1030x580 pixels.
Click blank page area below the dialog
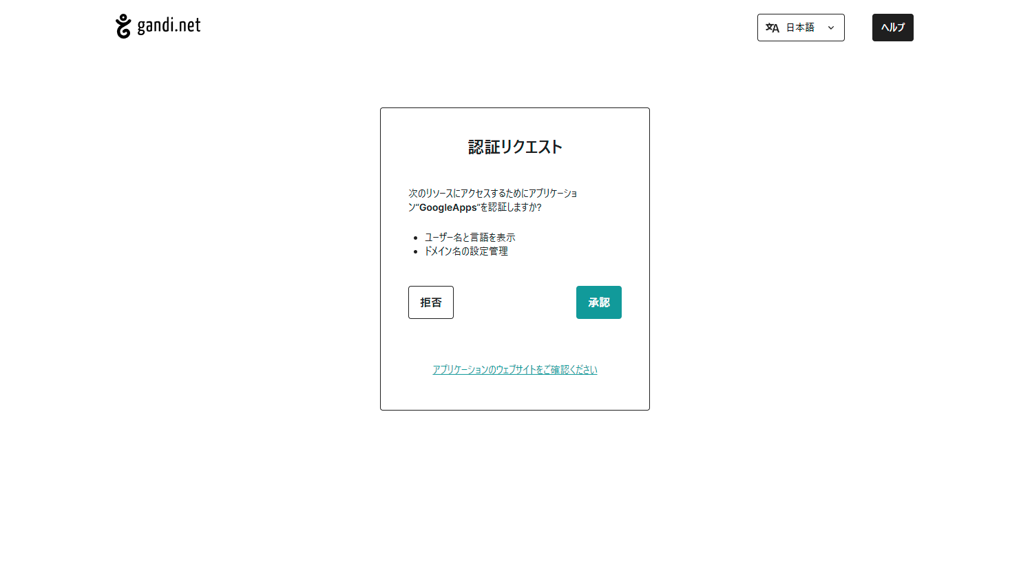click(x=514, y=496)
